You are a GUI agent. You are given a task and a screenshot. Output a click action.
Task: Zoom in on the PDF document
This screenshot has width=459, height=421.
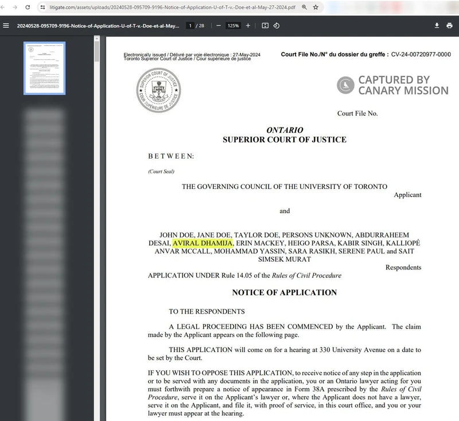(248, 25)
